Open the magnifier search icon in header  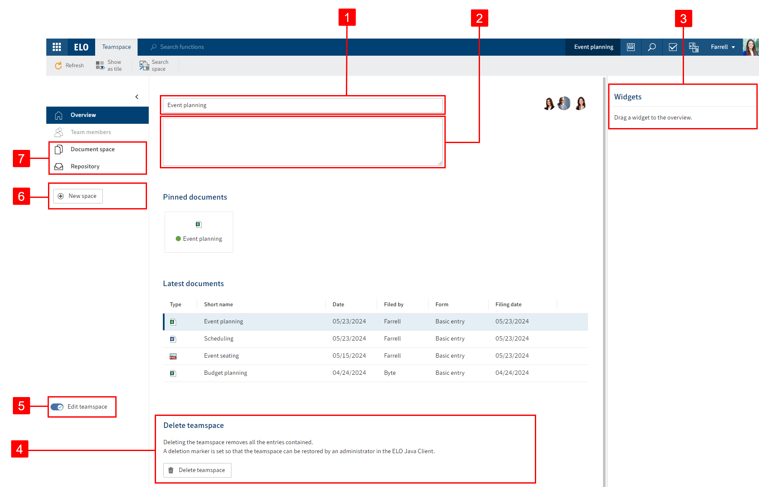[651, 47]
